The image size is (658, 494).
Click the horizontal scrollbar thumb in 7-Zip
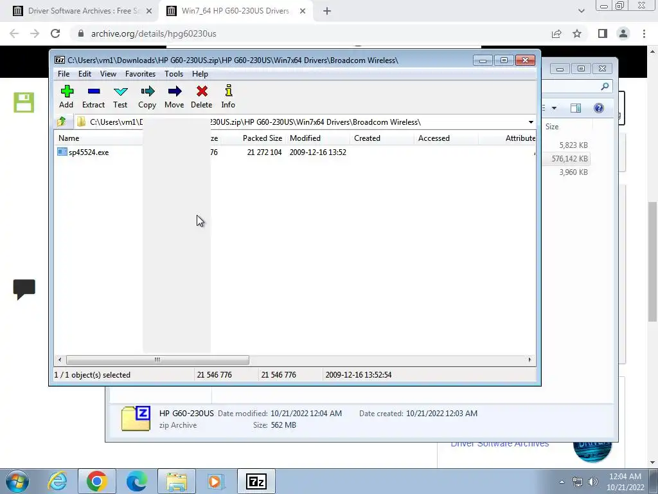tap(157, 360)
